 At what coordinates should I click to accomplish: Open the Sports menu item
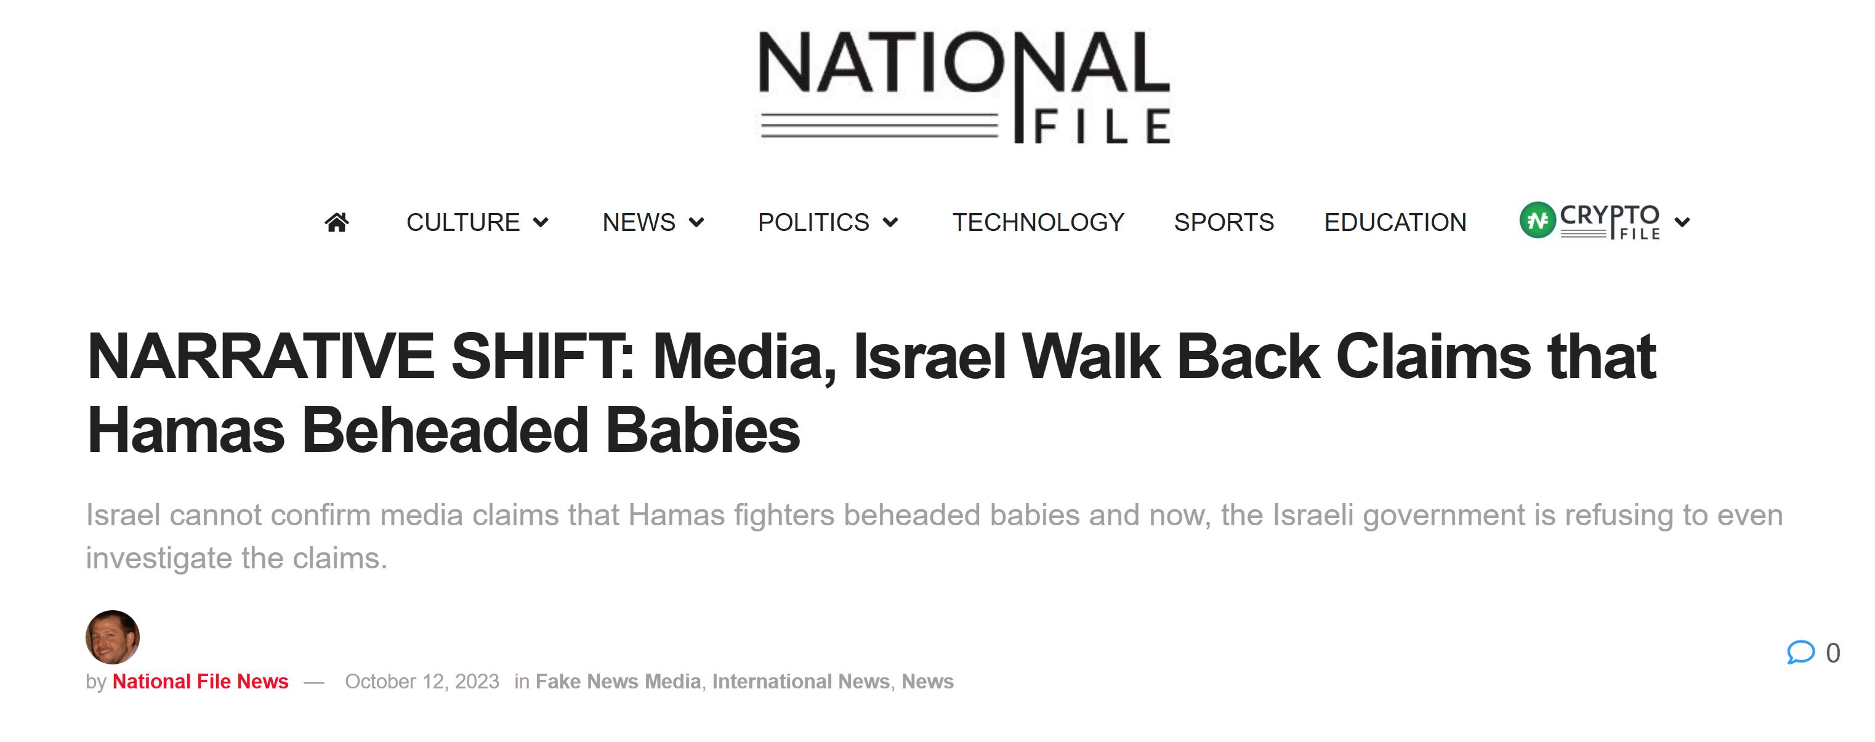(x=1224, y=222)
